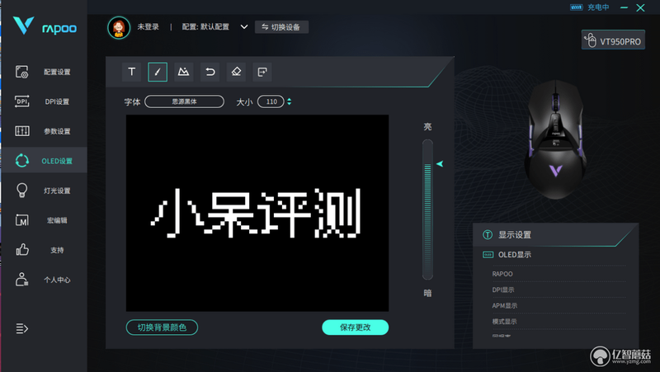This screenshot has height=372, width=660.
Task: Click the VT950PRO device button
Action: tap(613, 40)
